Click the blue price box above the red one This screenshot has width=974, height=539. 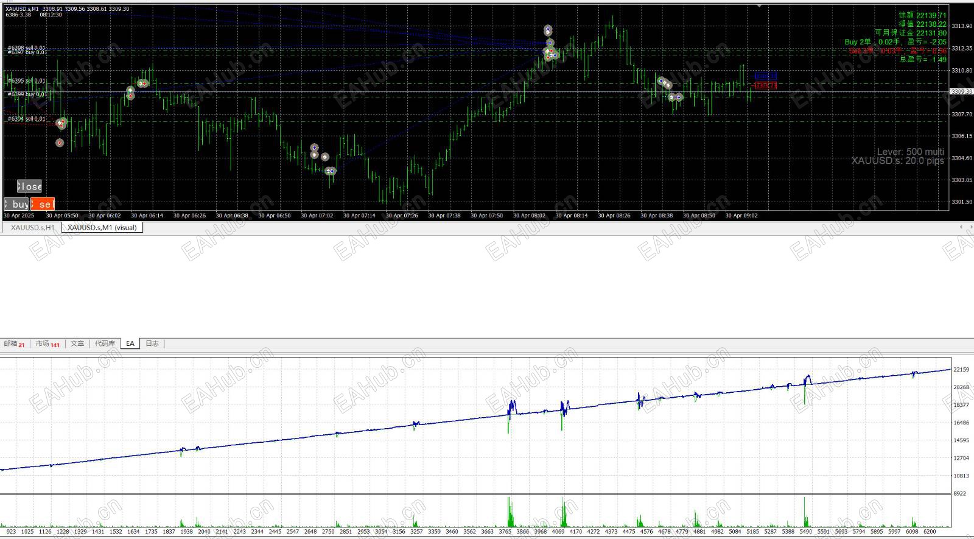[766, 76]
